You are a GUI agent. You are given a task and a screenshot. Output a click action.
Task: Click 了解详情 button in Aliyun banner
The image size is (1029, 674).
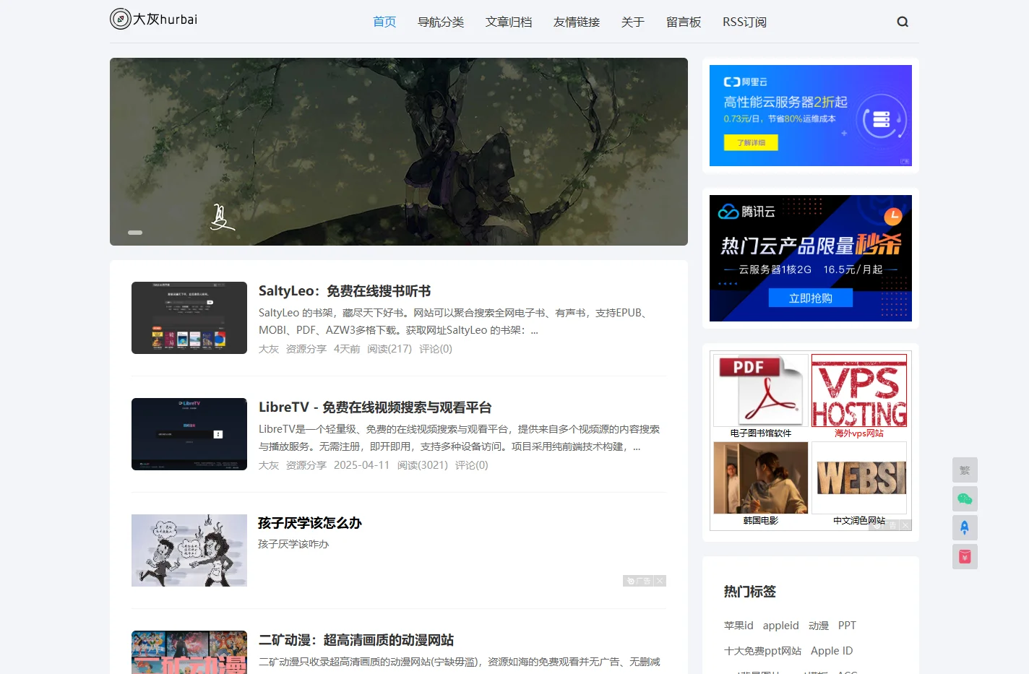(x=751, y=142)
